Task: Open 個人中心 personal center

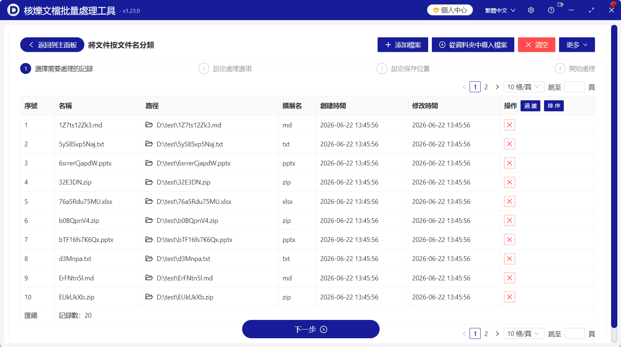Action: (x=450, y=10)
